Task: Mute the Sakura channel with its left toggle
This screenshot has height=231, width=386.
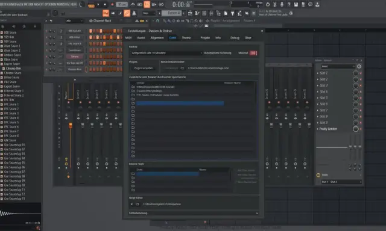Action: (x=46, y=57)
